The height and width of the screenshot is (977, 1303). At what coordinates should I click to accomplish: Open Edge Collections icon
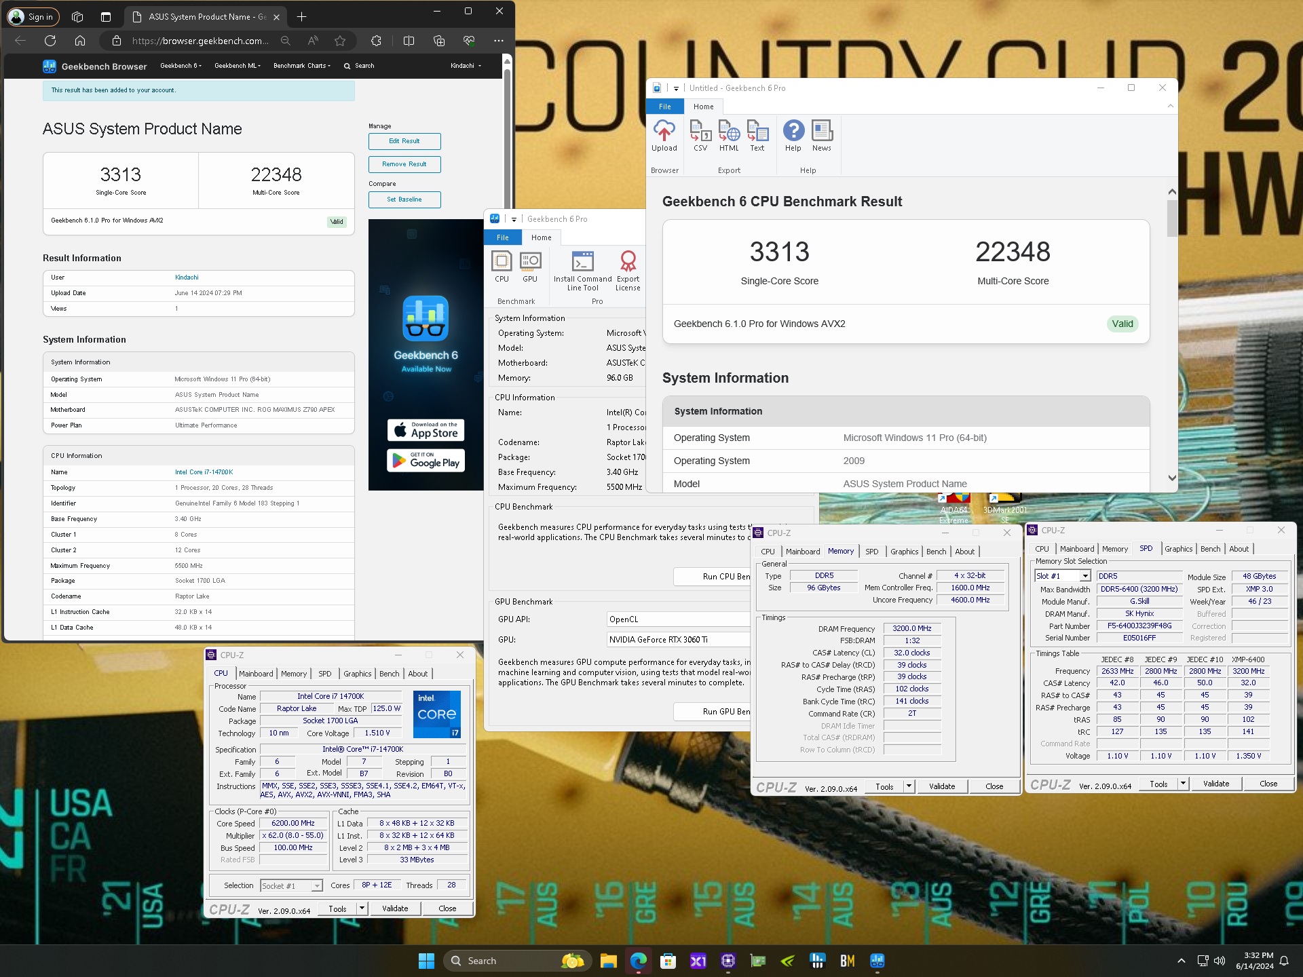[x=439, y=41]
